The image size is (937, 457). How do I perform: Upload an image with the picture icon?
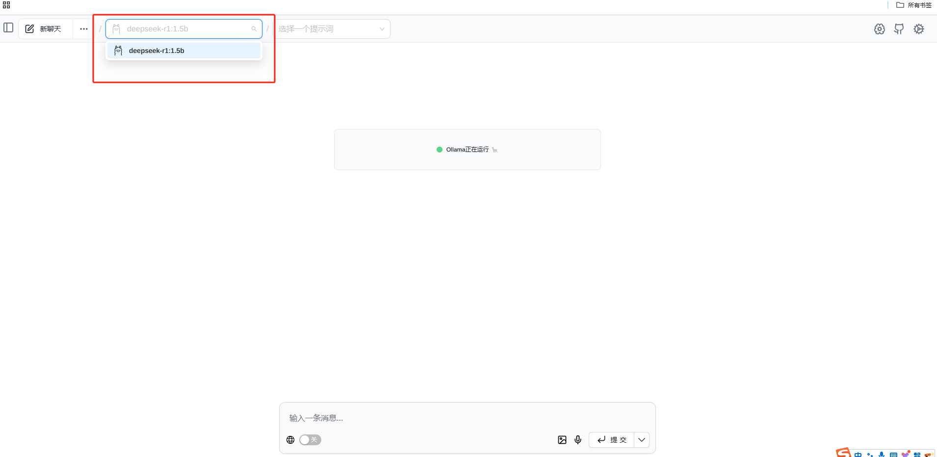(562, 440)
